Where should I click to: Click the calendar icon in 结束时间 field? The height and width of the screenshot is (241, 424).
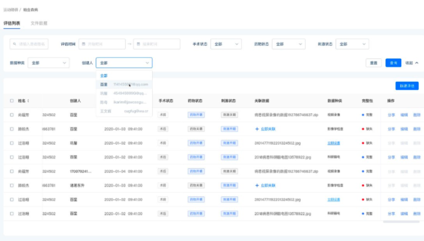139,44
